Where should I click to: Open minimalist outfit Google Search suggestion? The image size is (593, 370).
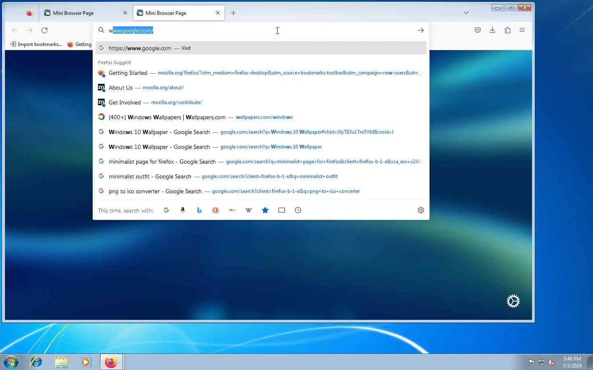(261, 176)
